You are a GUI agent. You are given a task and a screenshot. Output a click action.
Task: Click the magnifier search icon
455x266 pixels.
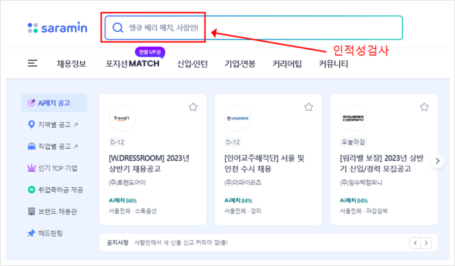tap(118, 28)
